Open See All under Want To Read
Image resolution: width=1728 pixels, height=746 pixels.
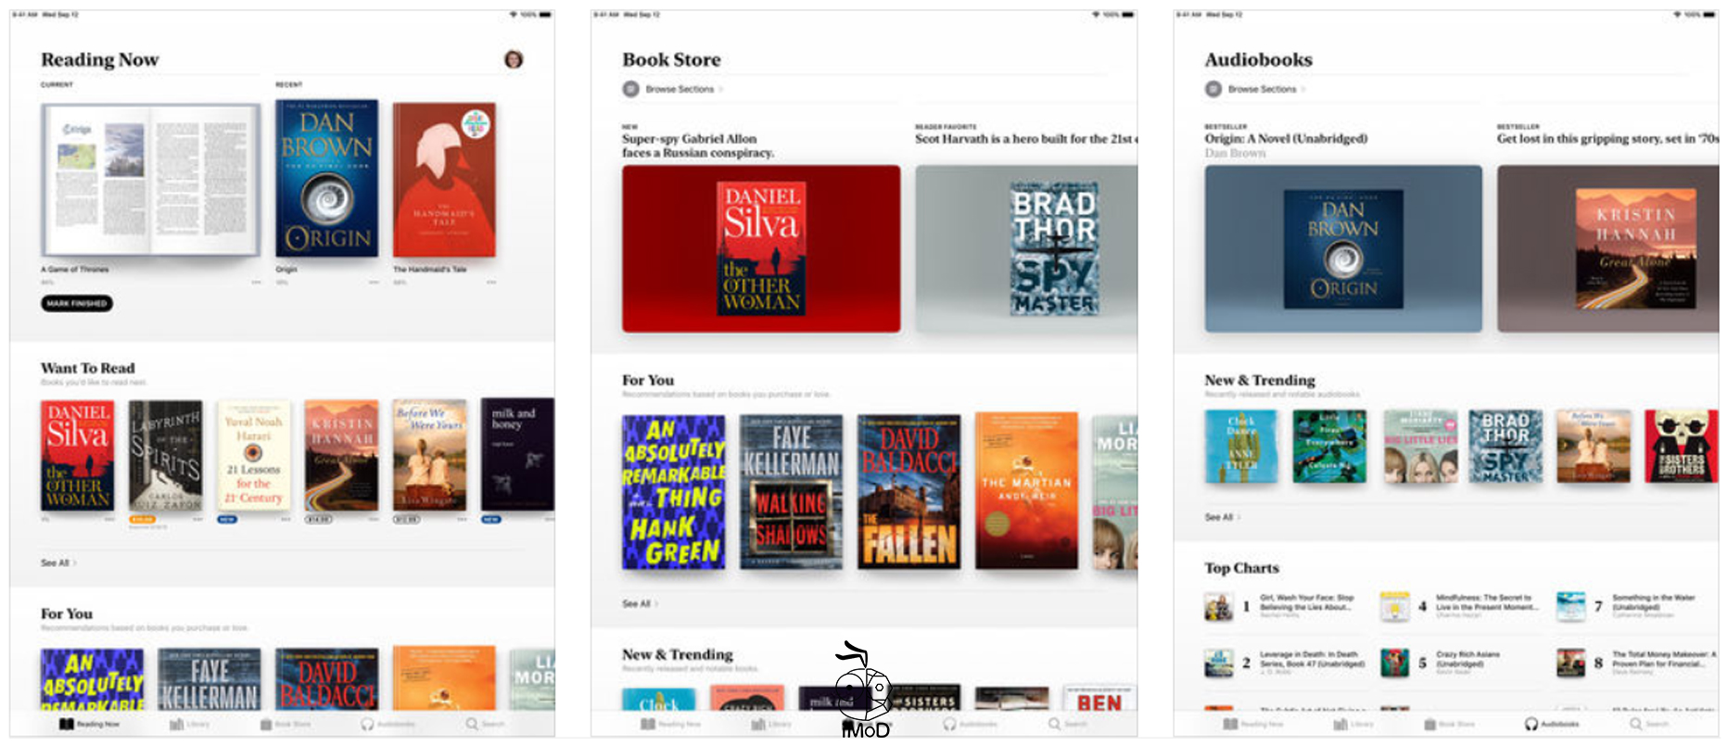[57, 563]
